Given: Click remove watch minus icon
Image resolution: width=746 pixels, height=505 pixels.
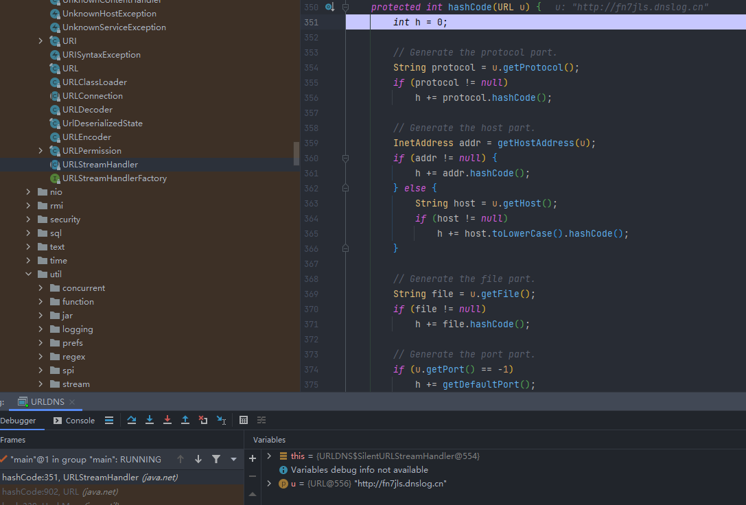Looking at the screenshot, I should point(253,476).
